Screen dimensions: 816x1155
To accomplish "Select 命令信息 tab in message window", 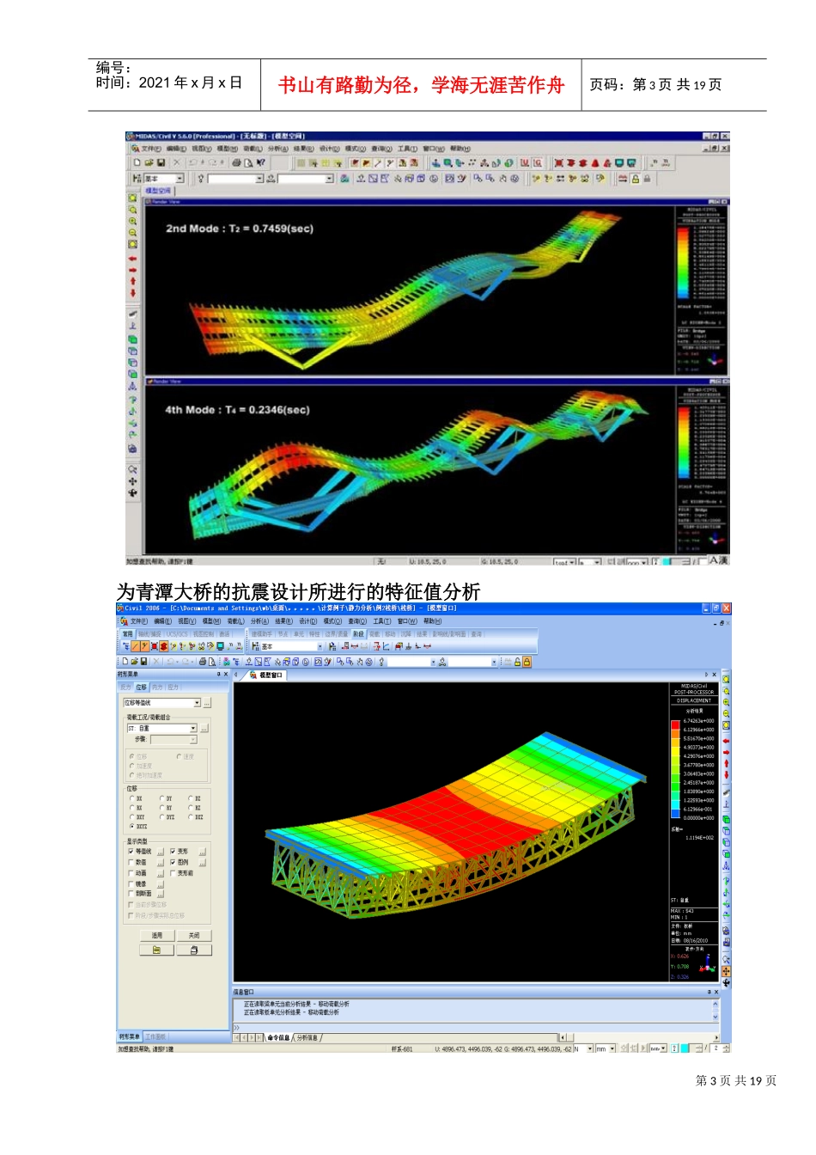I will pyautogui.click(x=278, y=1038).
